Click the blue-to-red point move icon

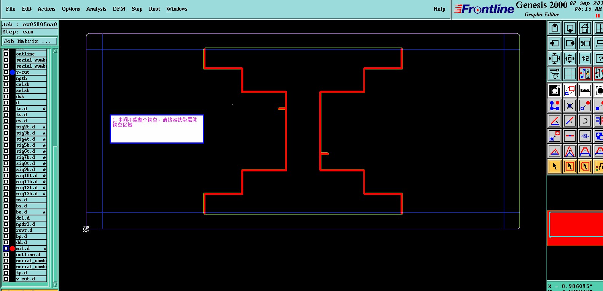tap(585, 106)
